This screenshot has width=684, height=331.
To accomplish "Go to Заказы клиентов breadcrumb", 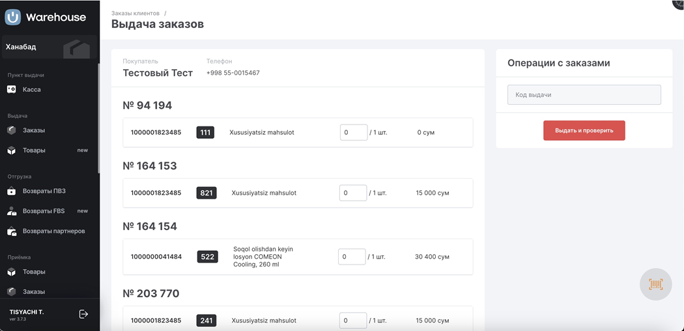I will 135,13.
